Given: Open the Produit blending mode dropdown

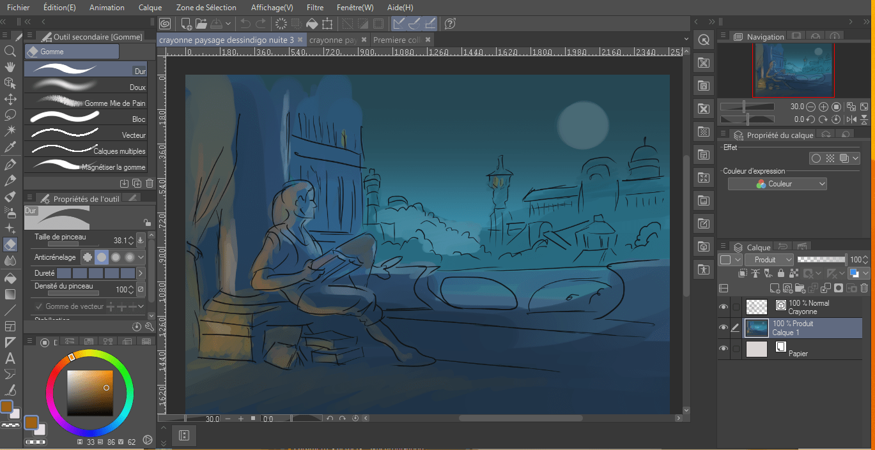Looking at the screenshot, I should click(769, 260).
